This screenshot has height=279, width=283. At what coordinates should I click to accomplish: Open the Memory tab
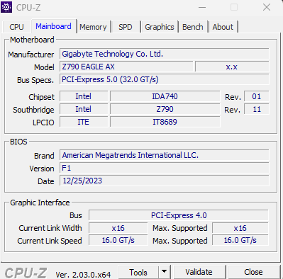[x=93, y=27]
